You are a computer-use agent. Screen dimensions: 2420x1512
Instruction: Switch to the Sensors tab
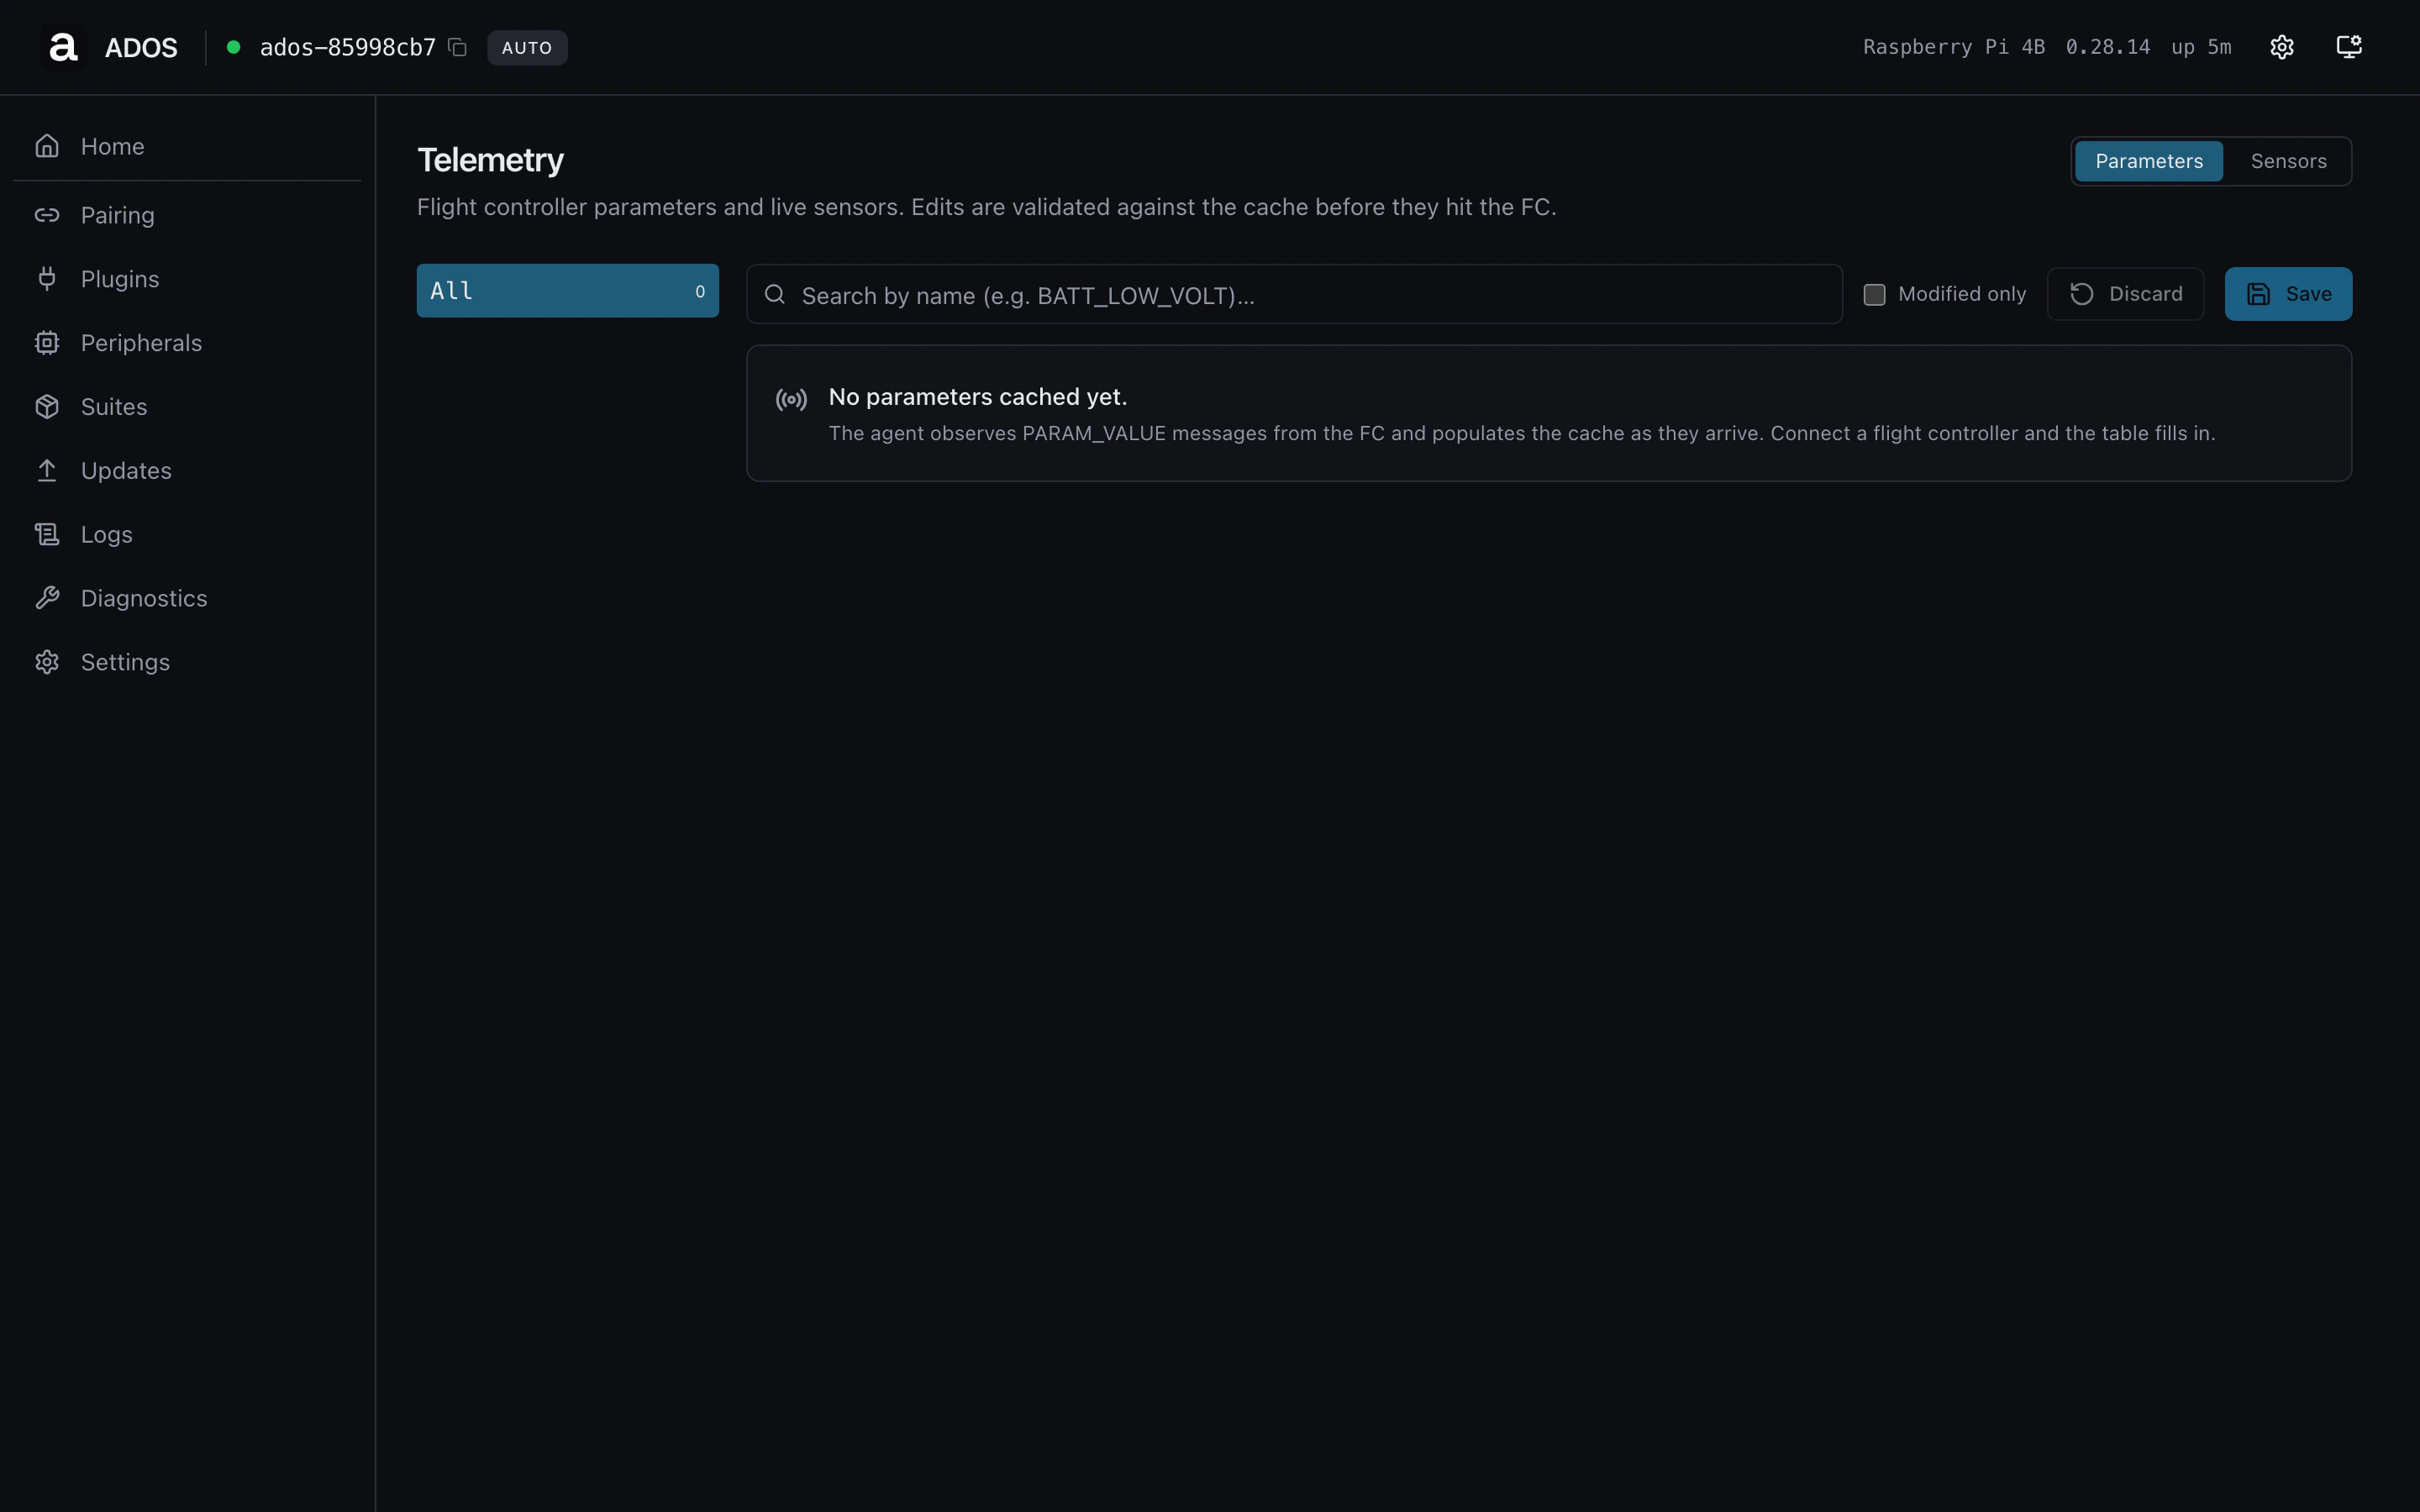pos(2288,161)
